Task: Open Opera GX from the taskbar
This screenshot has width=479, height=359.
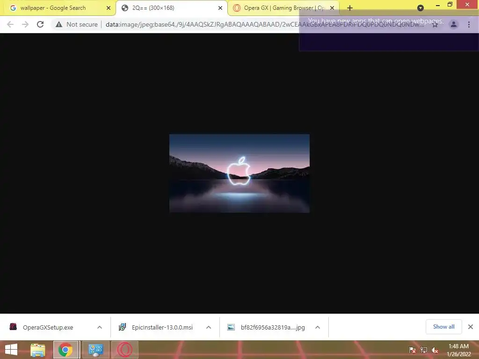Action: pos(125,350)
